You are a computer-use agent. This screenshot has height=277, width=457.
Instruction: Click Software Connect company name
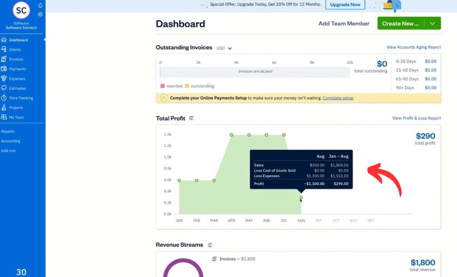pyautogui.click(x=21, y=28)
